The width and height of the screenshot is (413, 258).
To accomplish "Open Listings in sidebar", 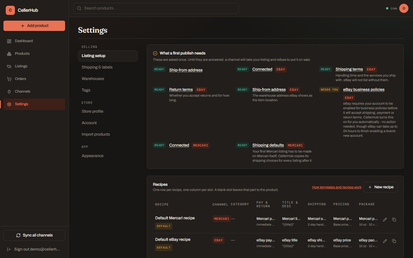I will click(34, 67).
